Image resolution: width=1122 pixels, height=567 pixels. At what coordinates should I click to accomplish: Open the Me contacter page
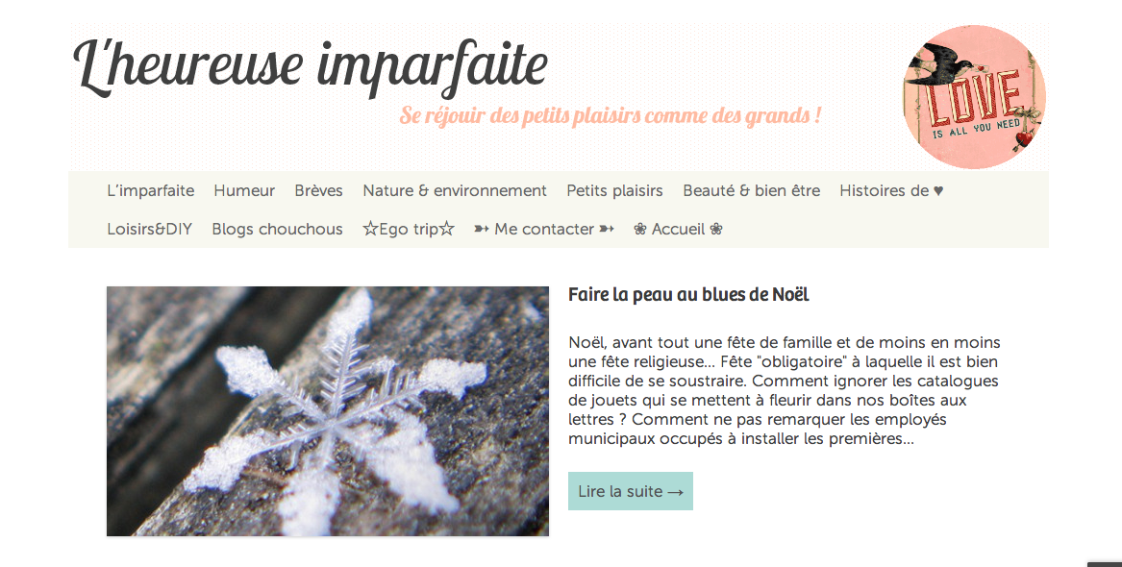pos(544,229)
